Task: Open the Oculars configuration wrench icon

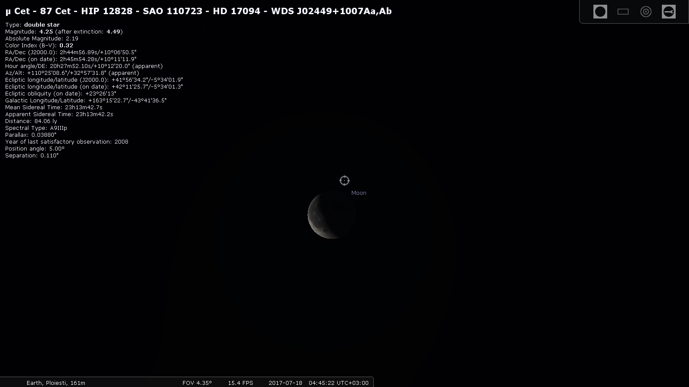Action: [x=669, y=12]
